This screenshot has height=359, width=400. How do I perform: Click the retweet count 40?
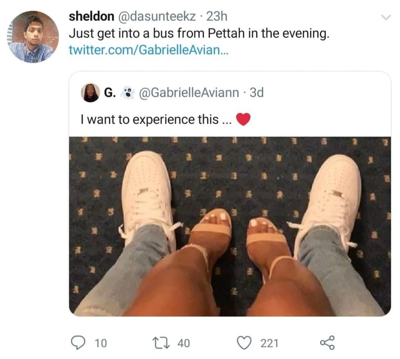click(184, 343)
